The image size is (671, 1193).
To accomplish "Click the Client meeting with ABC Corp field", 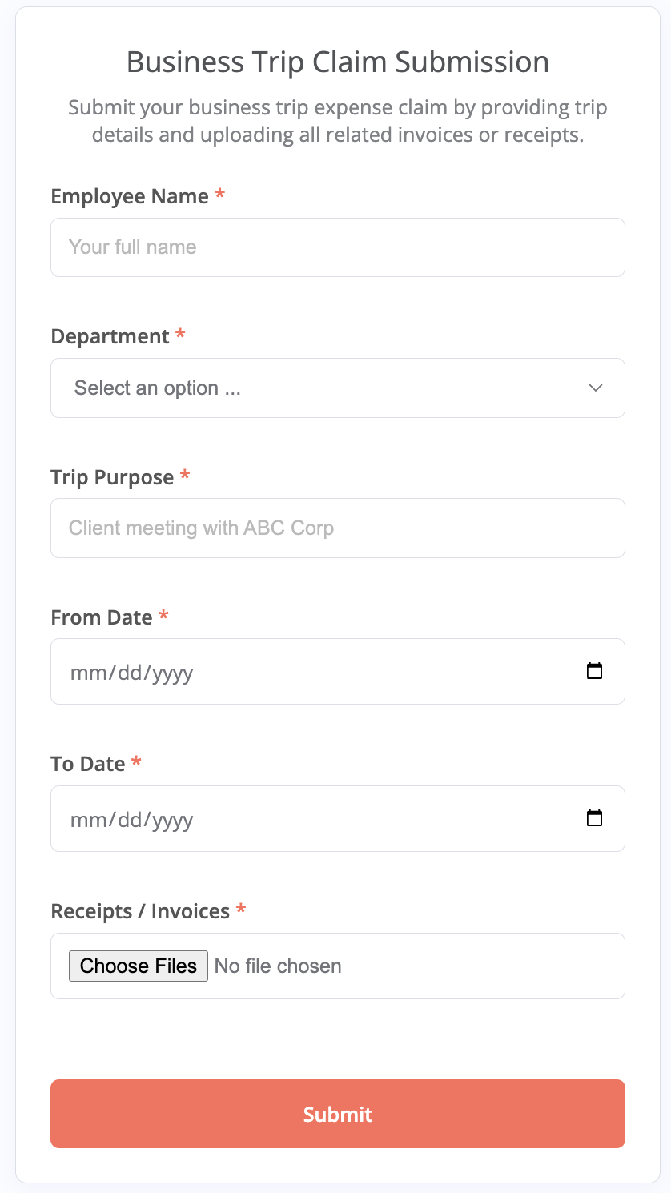I will click(337, 528).
